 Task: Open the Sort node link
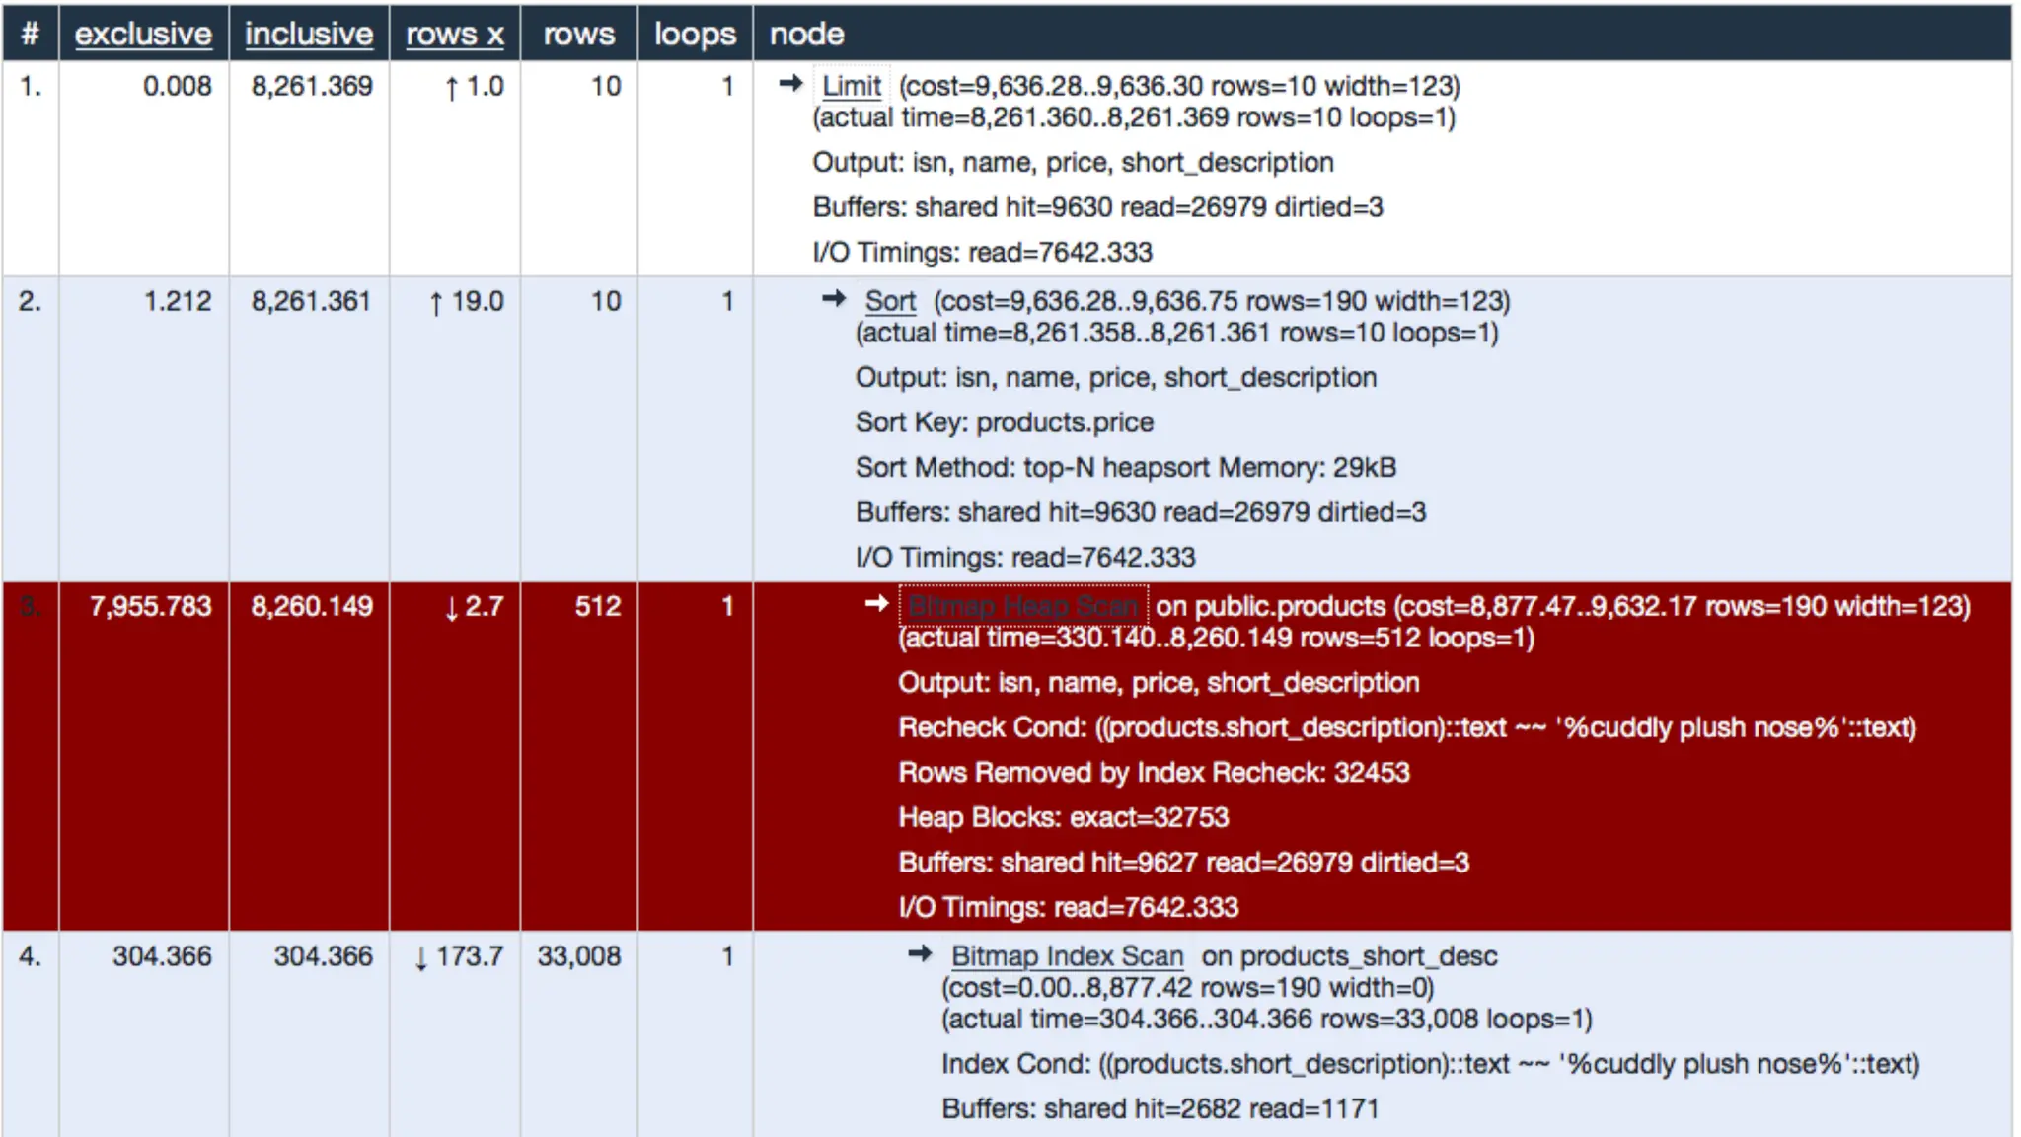890,302
